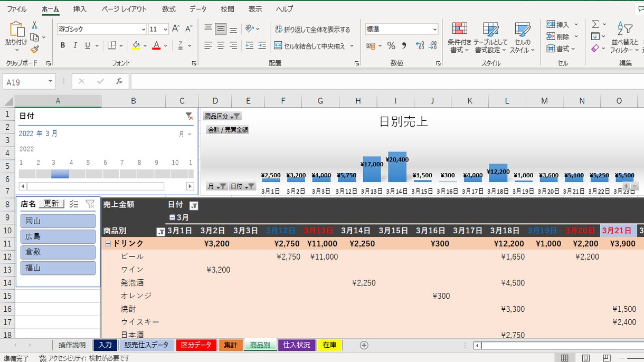
Task: Click the accounting number format icon
Action: (x=371, y=46)
